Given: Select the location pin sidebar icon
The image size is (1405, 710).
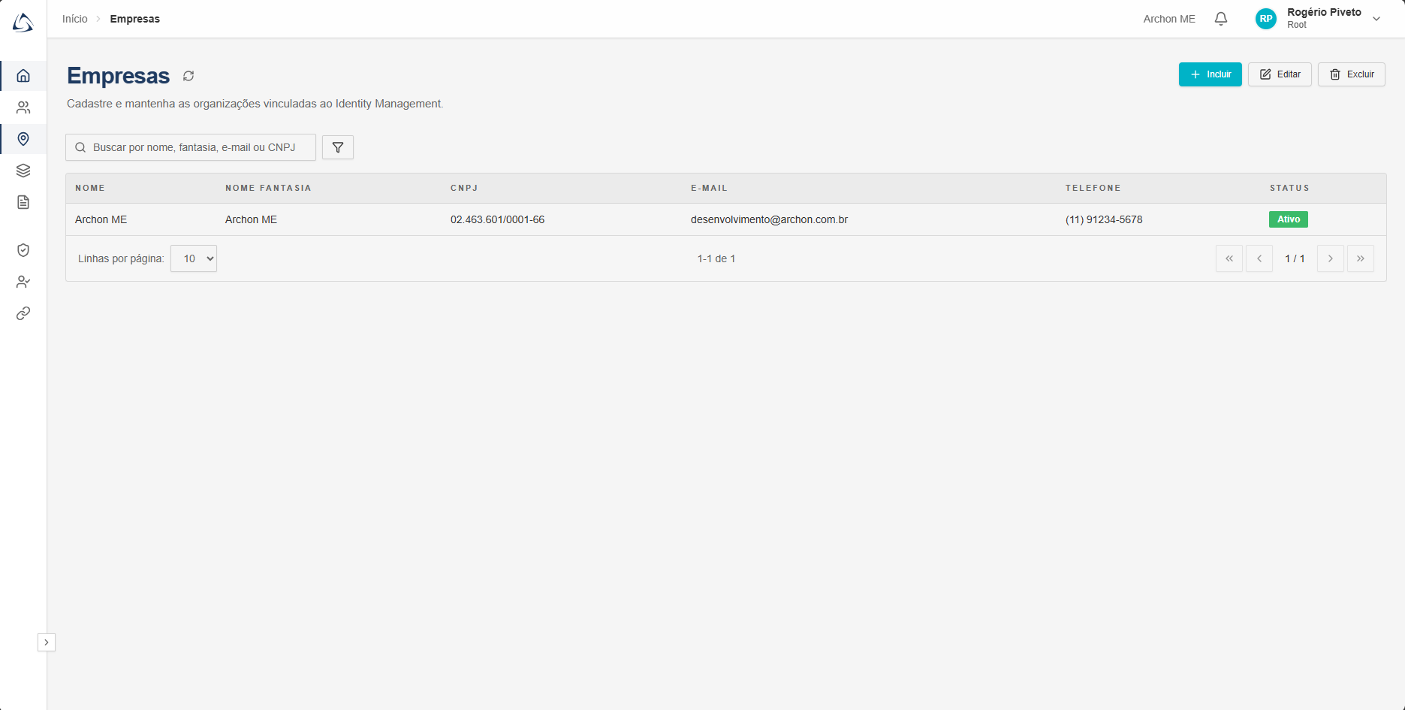Looking at the screenshot, I should (23, 139).
